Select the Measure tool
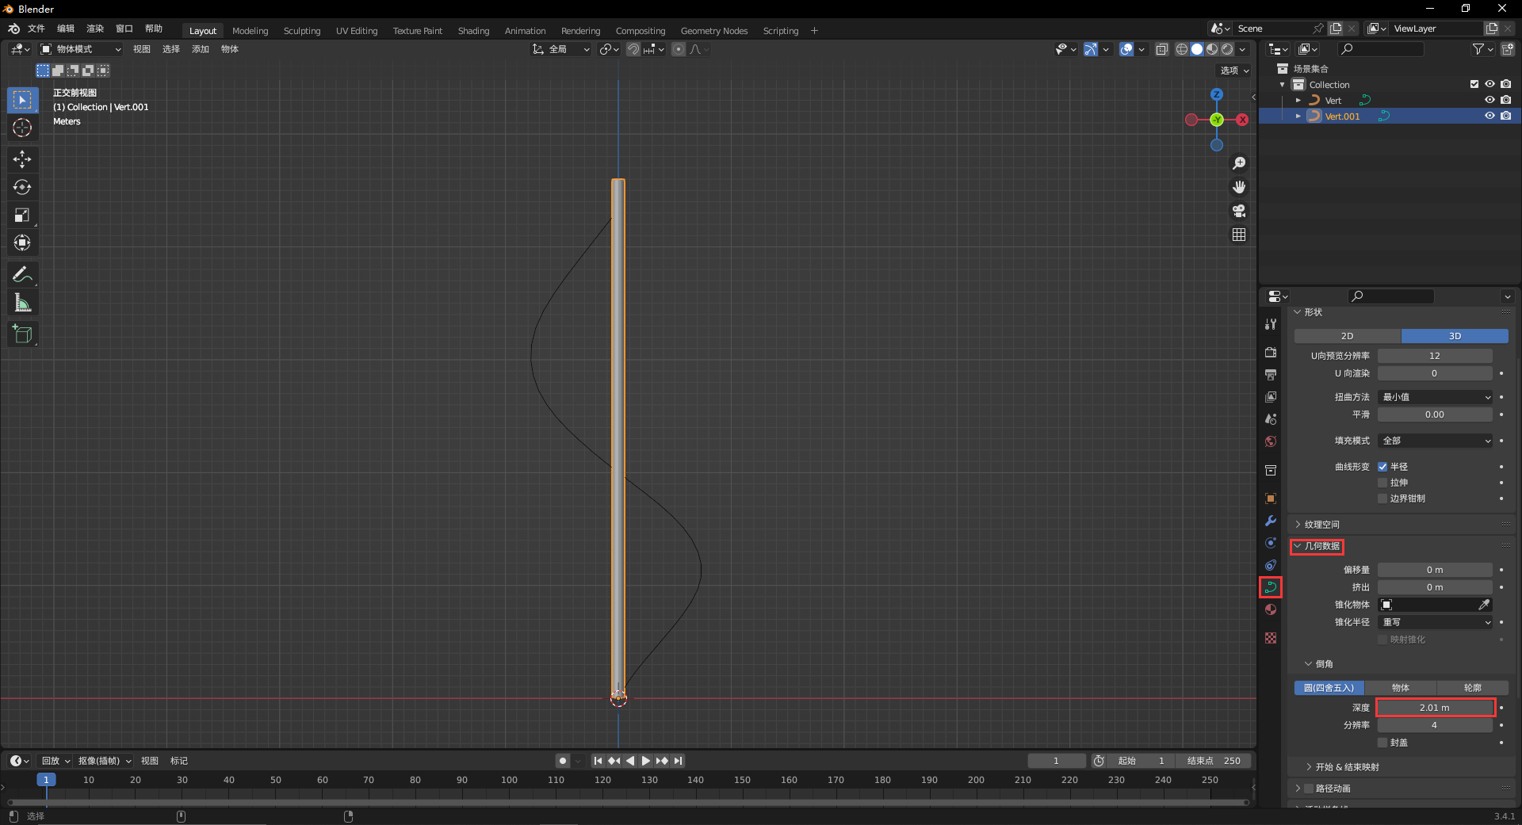 (x=22, y=303)
